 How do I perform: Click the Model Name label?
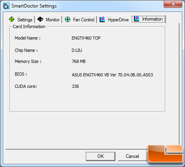pos(28,38)
